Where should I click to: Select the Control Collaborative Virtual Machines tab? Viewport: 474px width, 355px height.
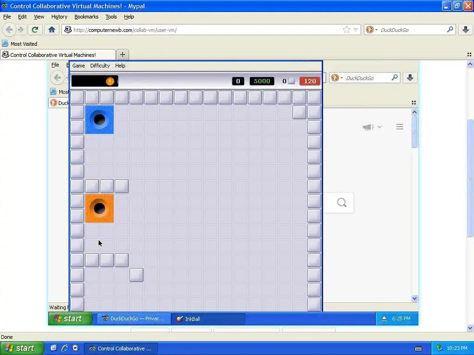pyautogui.click(x=58, y=55)
